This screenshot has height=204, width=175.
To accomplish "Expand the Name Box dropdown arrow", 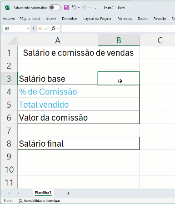I will [x=28, y=29].
